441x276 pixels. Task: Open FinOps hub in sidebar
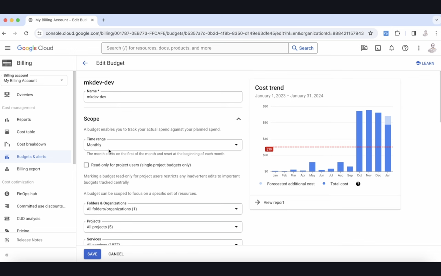(27, 194)
